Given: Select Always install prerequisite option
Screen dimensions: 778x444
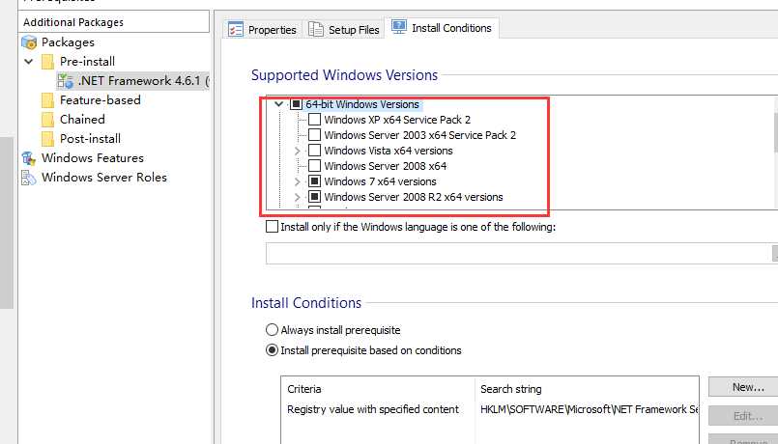Looking at the screenshot, I should click(x=272, y=330).
